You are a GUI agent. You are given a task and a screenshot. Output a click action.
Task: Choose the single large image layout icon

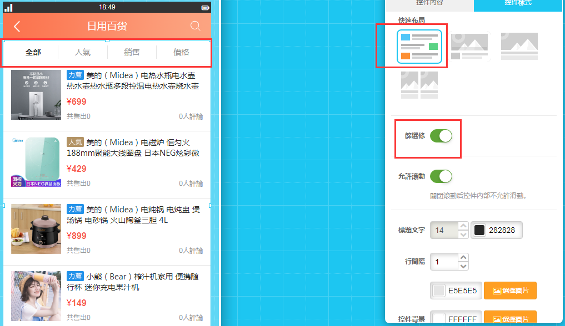point(519,46)
